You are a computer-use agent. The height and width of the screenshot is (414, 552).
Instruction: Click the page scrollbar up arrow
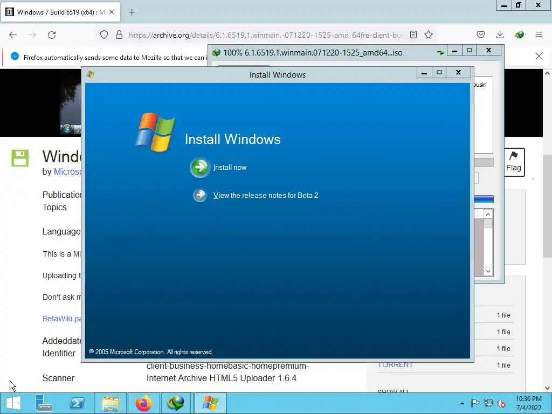[547, 73]
